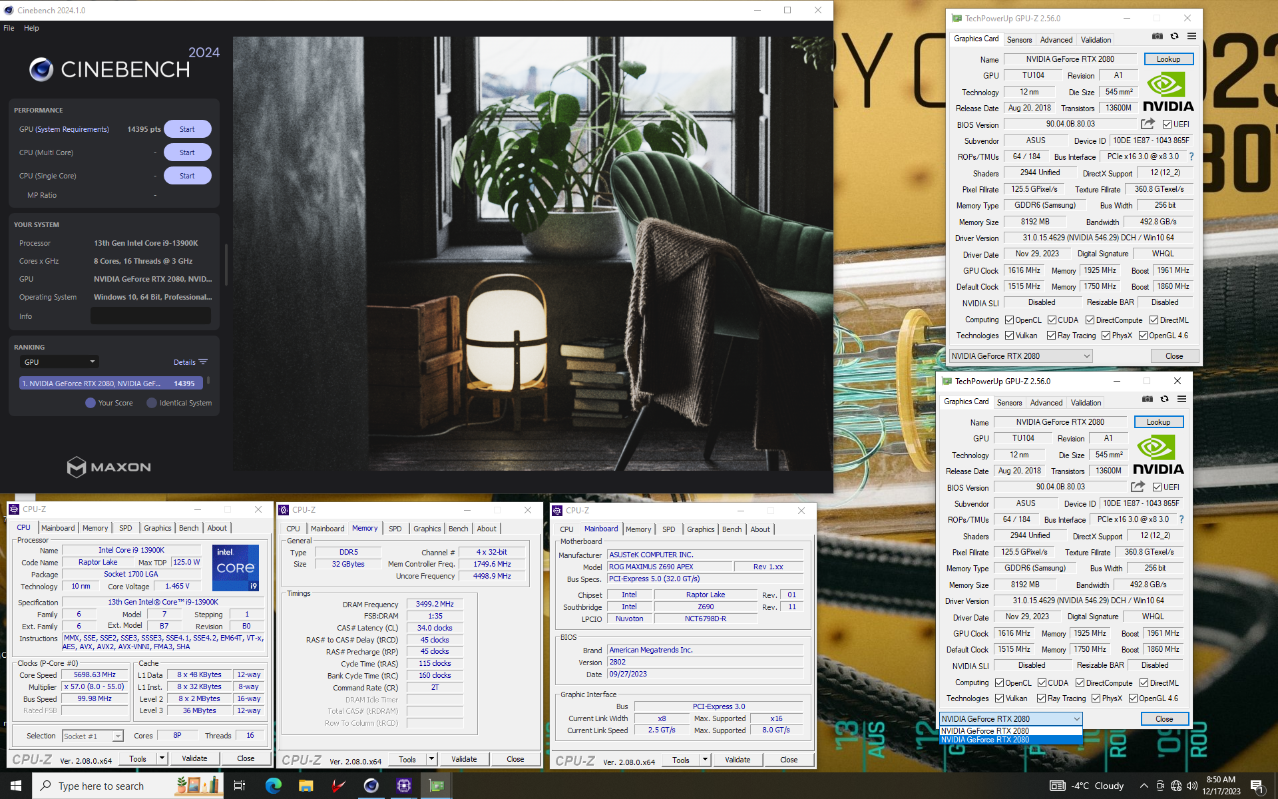Toggle DirectCompute checkbox in upper GPU-Z window
Screen dimensions: 1278x799
(1090, 320)
